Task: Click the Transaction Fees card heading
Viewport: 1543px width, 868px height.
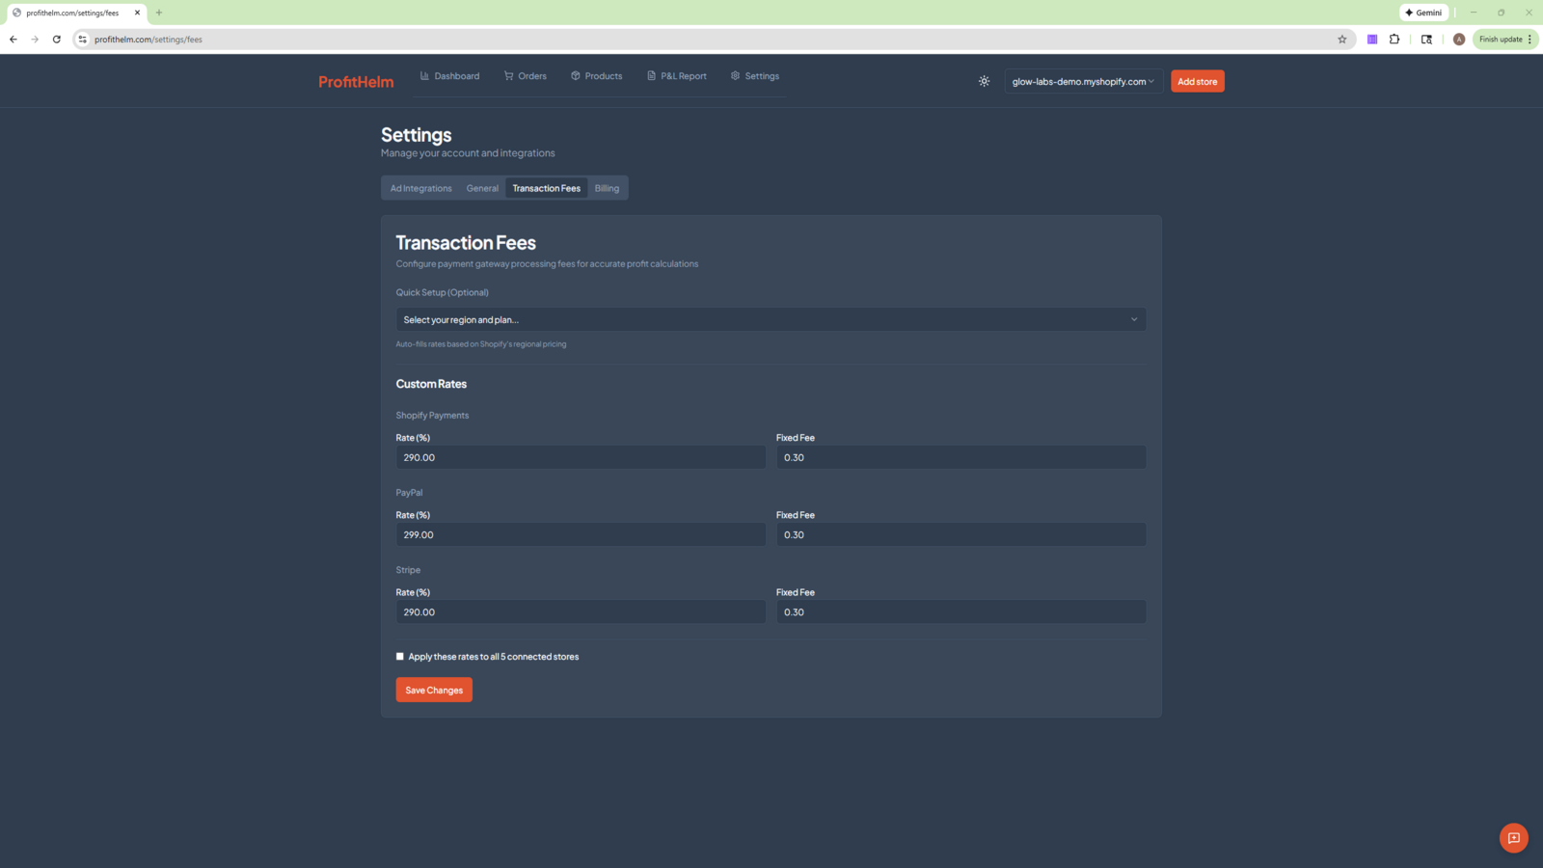Action: coord(466,243)
